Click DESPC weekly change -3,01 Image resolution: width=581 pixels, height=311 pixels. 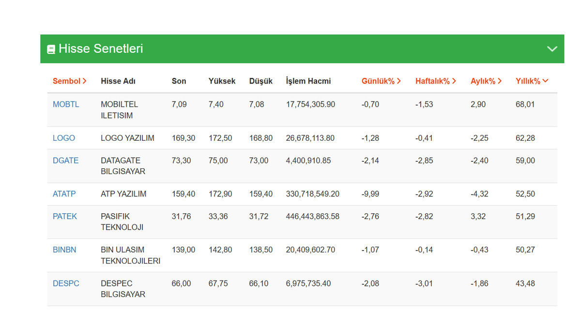click(424, 283)
